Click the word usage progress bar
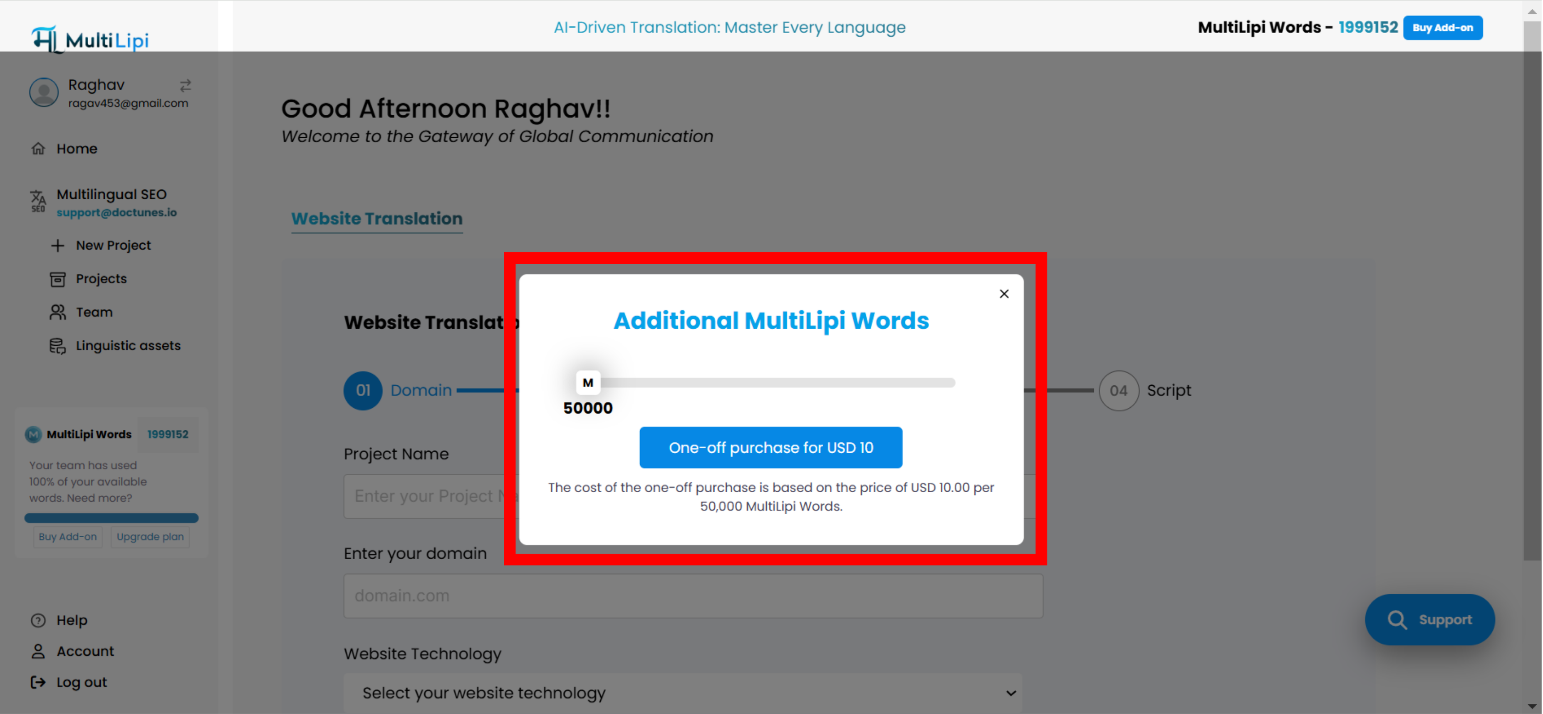The height and width of the screenshot is (714, 1543). point(111,518)
